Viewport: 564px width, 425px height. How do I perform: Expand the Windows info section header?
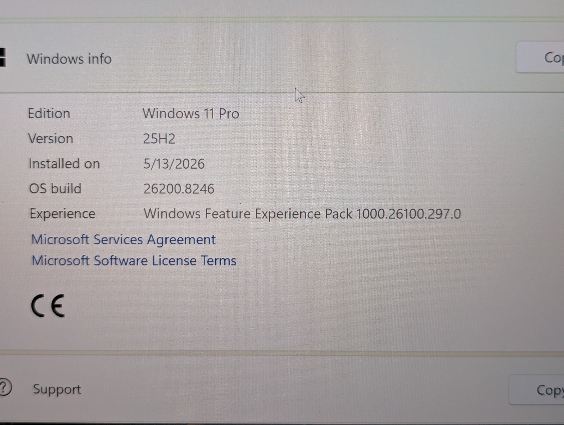point(282,58)
